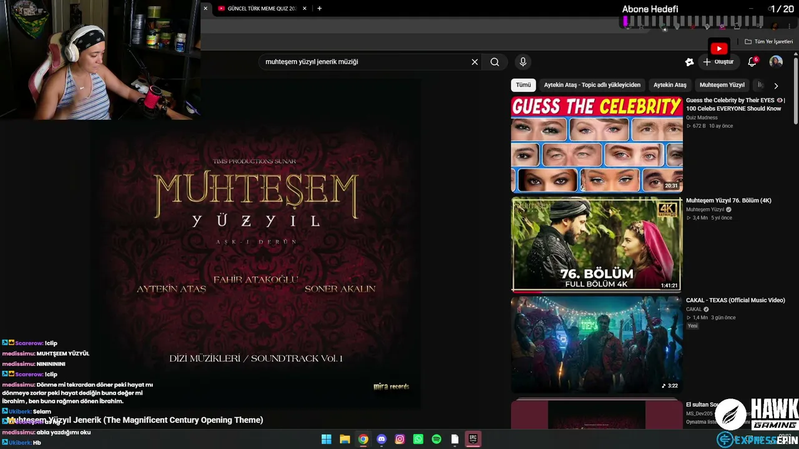Select the Aytekin Ataş filter chip
This screenshot has height=449, width=799.
tap(670, 85)
